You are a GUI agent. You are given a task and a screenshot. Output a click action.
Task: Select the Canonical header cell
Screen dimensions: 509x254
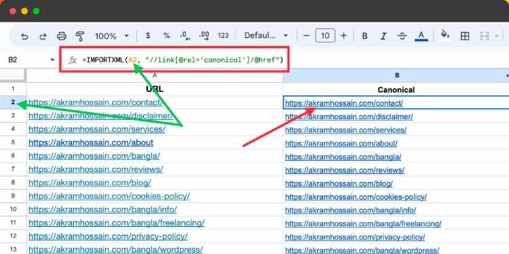(396, 89)
